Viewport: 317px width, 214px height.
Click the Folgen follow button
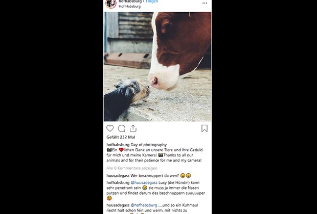152,2
